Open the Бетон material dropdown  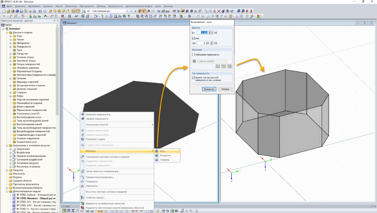click(230, 61)
